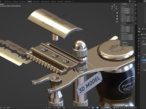Toggle lock on Location Z
The width and height of the screenshot is (146, 109).
pyautogui.click(x=132, y=13)
